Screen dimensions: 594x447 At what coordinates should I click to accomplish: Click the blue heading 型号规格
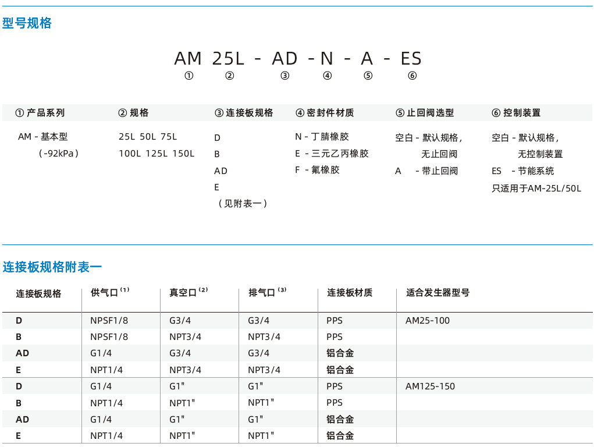point(27,23)
